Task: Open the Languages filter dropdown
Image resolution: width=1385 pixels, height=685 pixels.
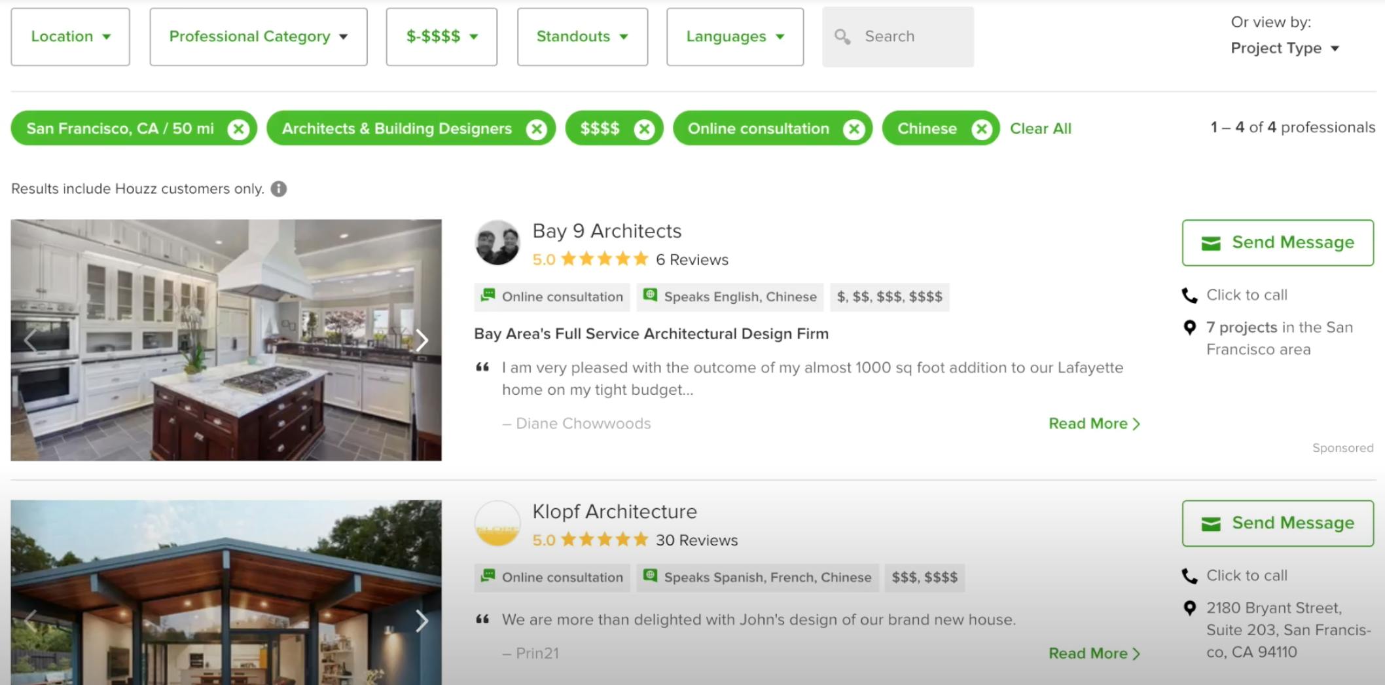Action: point(734,37)
